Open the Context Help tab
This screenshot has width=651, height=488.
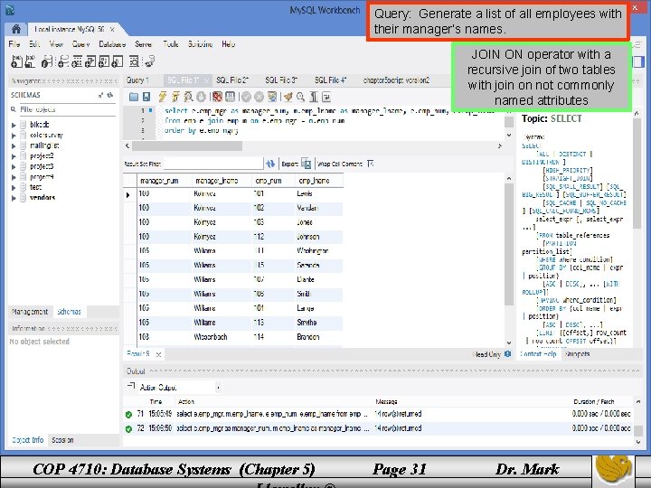(539, 354)
